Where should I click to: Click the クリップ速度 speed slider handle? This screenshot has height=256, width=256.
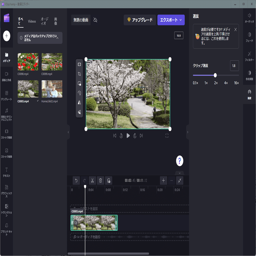215,75
